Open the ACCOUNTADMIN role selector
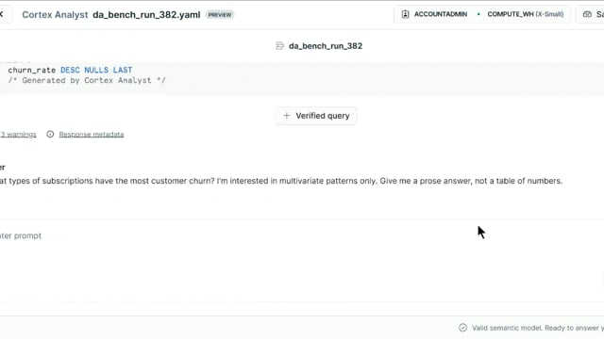Viewport: 604px width, 339px height. [x=434, y=14]
